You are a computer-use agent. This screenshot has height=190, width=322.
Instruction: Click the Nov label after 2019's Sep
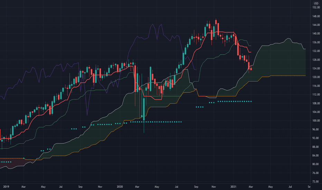point(100,187)
